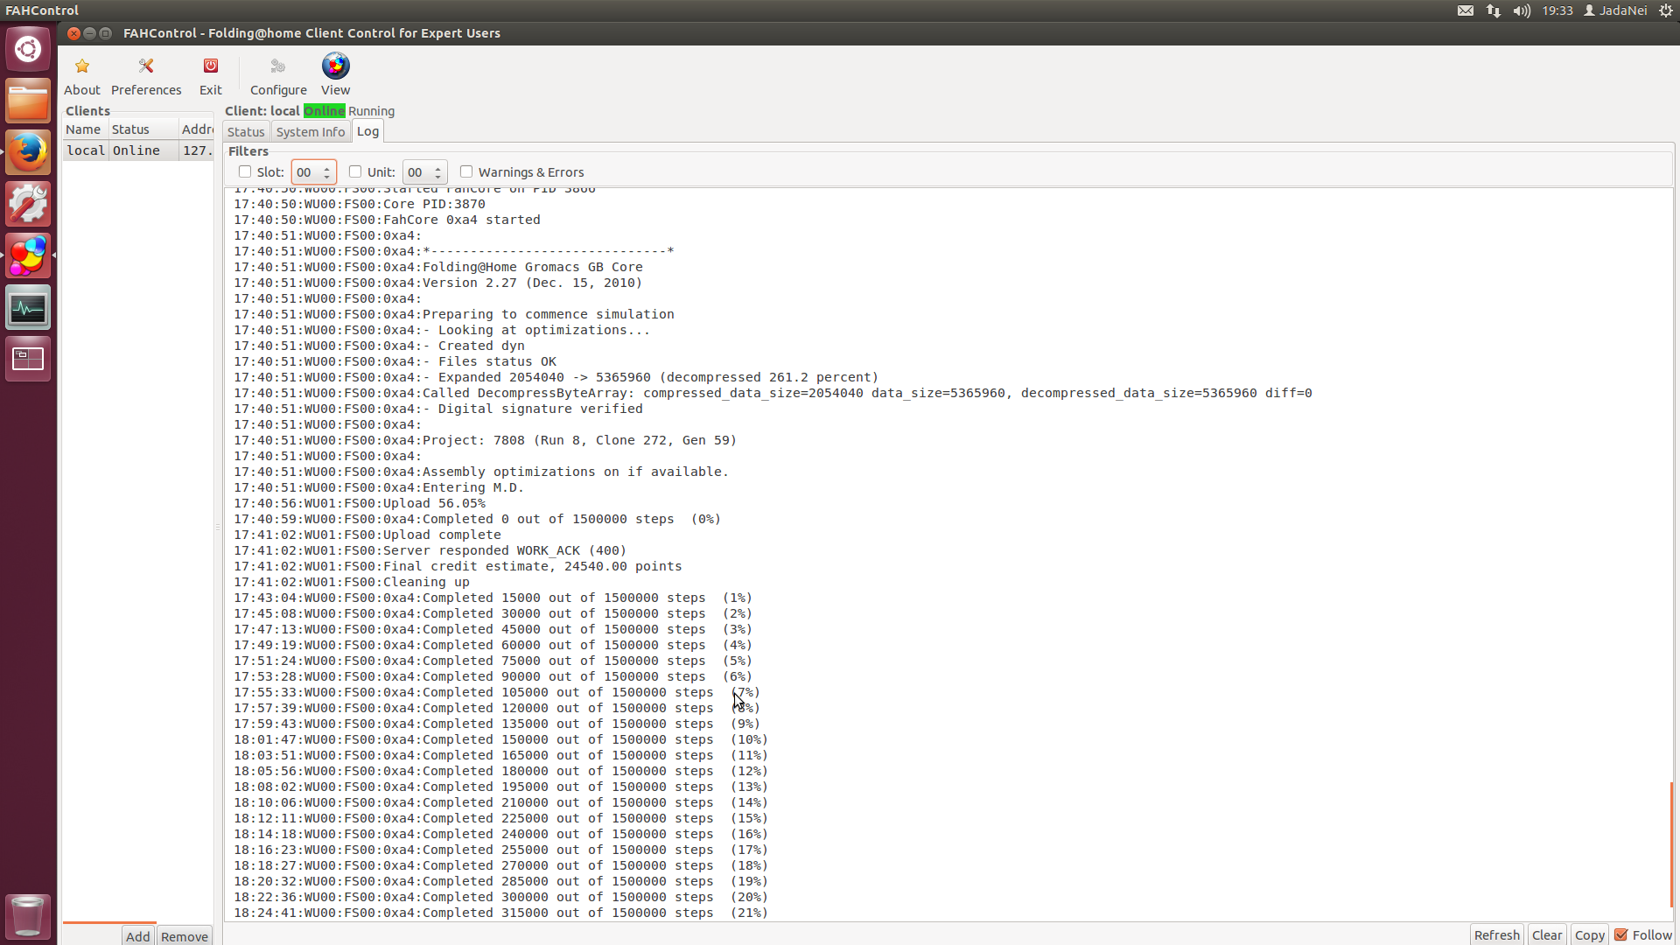This screenshot has width=1680, height=945.
Task: Enable the Slot filter checkbox
Action: [x=245, y=171]
